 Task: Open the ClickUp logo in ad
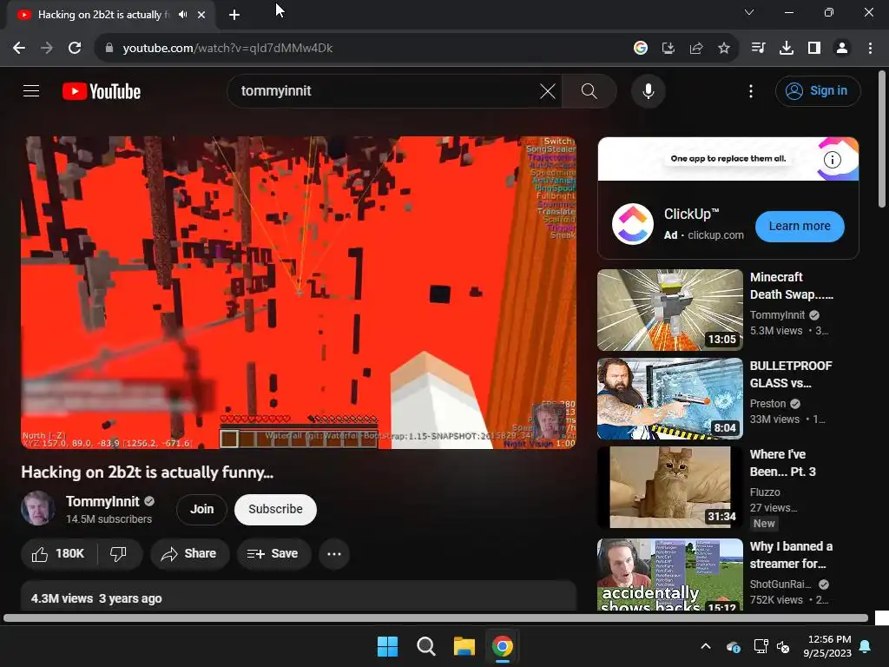(633, 223)
